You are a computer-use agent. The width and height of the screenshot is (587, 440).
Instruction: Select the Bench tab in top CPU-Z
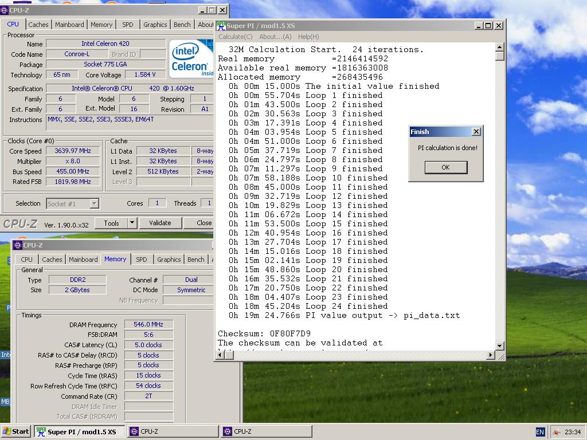(182, 25)
